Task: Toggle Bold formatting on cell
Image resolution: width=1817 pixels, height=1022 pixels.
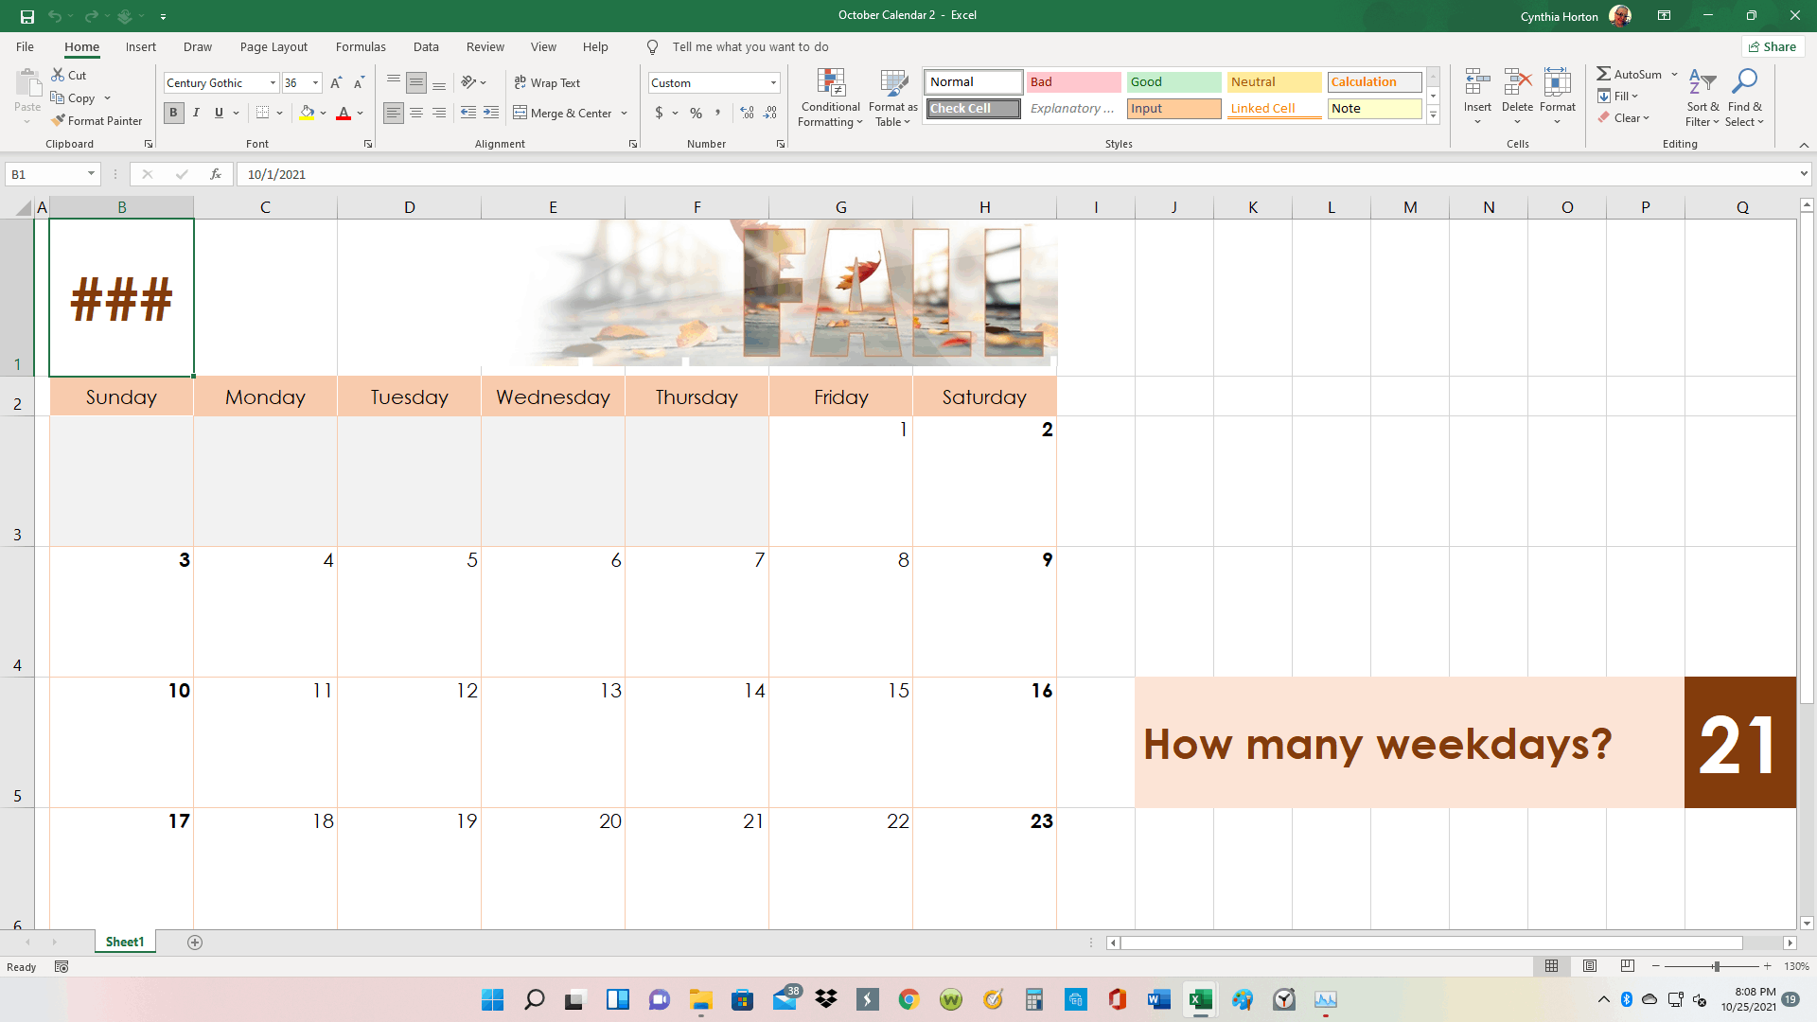Action: pyautogui.click(x=175, y=114)
